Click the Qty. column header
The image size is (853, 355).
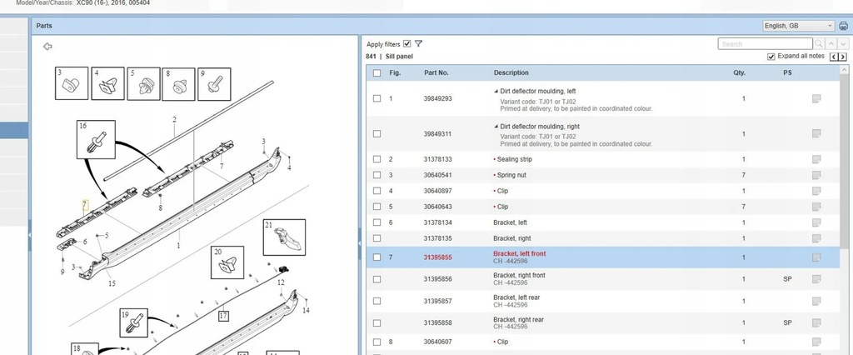coord(739,73)
